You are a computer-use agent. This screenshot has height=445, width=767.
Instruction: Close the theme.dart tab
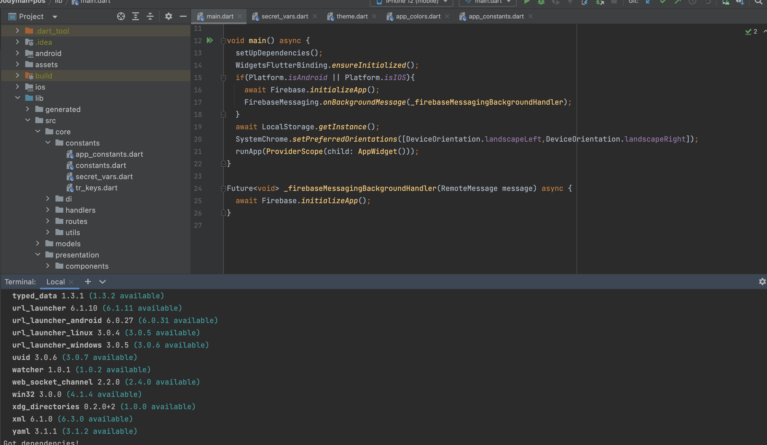coord(374,17)
